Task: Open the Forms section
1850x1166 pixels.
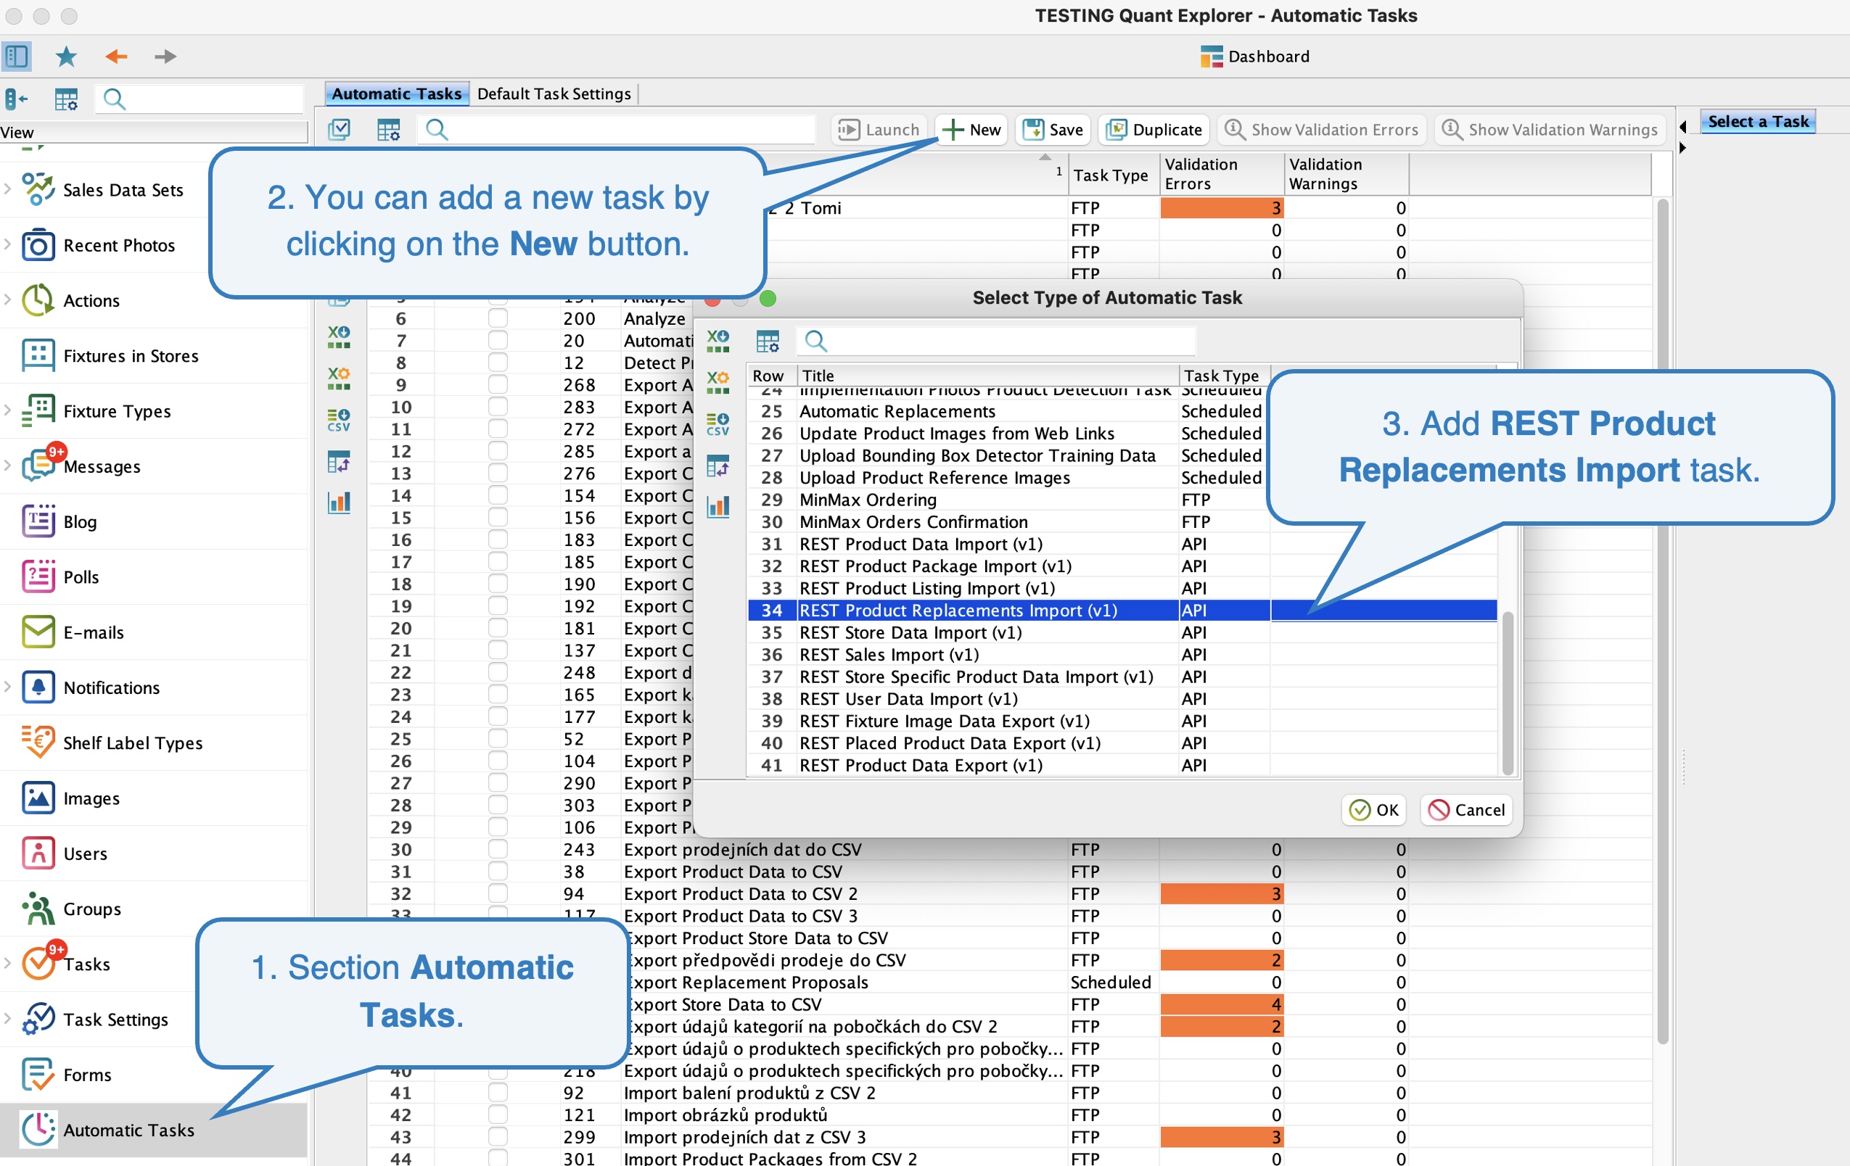Action: 87,1075
